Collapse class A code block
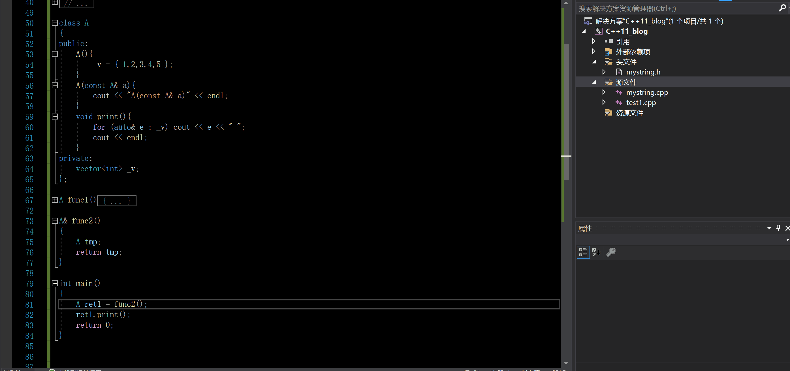790x371 pixels. [55, 23]
